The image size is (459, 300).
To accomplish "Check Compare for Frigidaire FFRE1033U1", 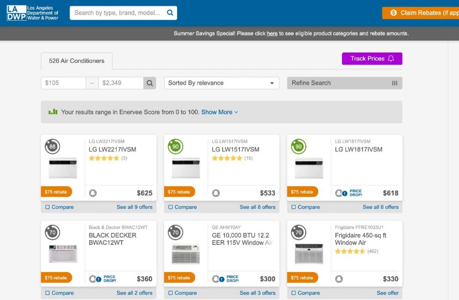I will point(293,293).
